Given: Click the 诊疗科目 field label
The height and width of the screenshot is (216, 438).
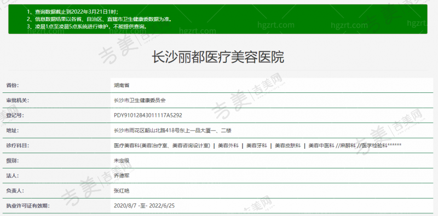Looking at the screenshot, I should coord(18,145).
